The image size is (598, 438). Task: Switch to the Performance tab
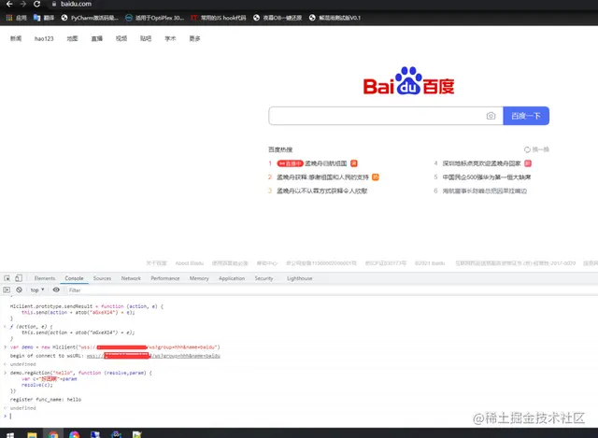click(165, 278)
